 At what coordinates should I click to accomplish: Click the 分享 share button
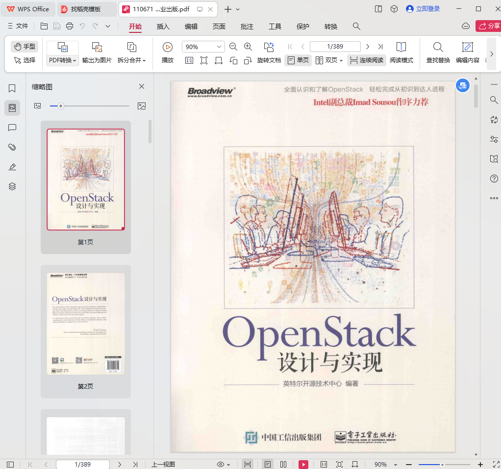click(489, 26)
